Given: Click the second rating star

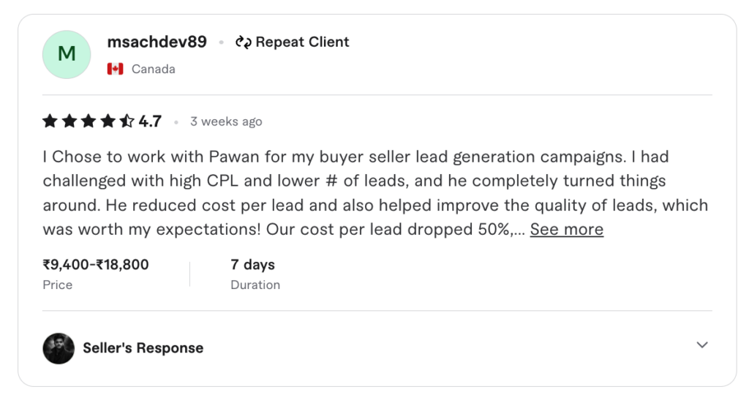Looking at the screenshot, I should tap(69, 121).
